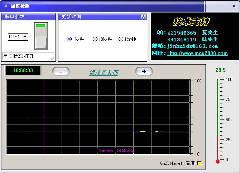The image size is (240, 173).
Task: Click the Ch2 : Name1 - 温度 legend label
Action: pyautogui.click(x=177, y=163)
